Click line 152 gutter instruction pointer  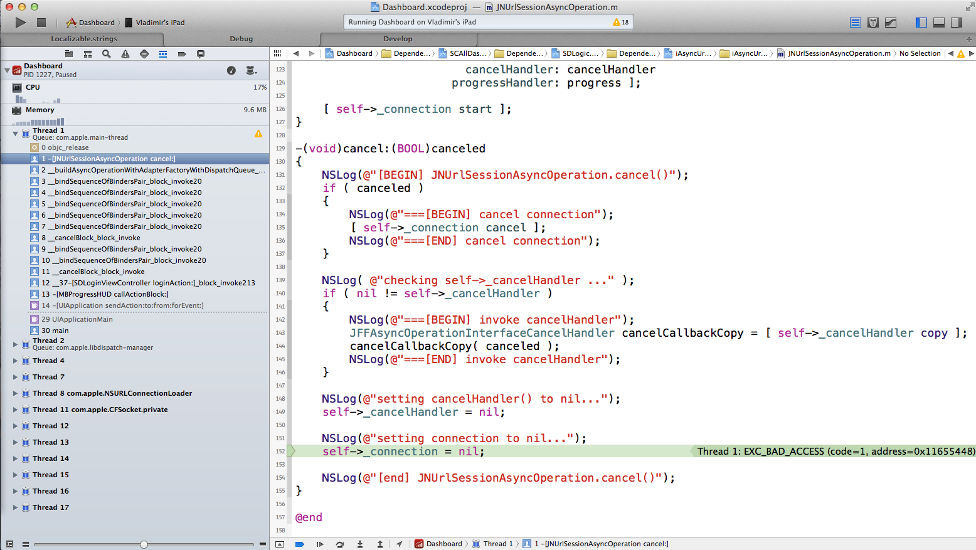(x=291, y=452)
